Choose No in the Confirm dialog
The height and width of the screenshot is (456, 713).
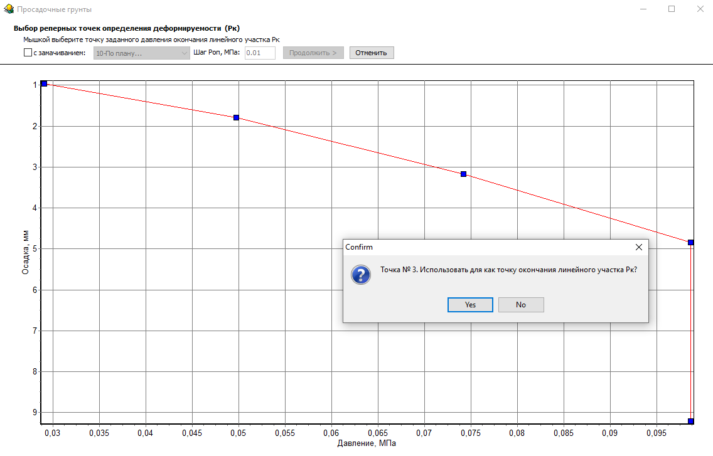click(x=520, y=305)
